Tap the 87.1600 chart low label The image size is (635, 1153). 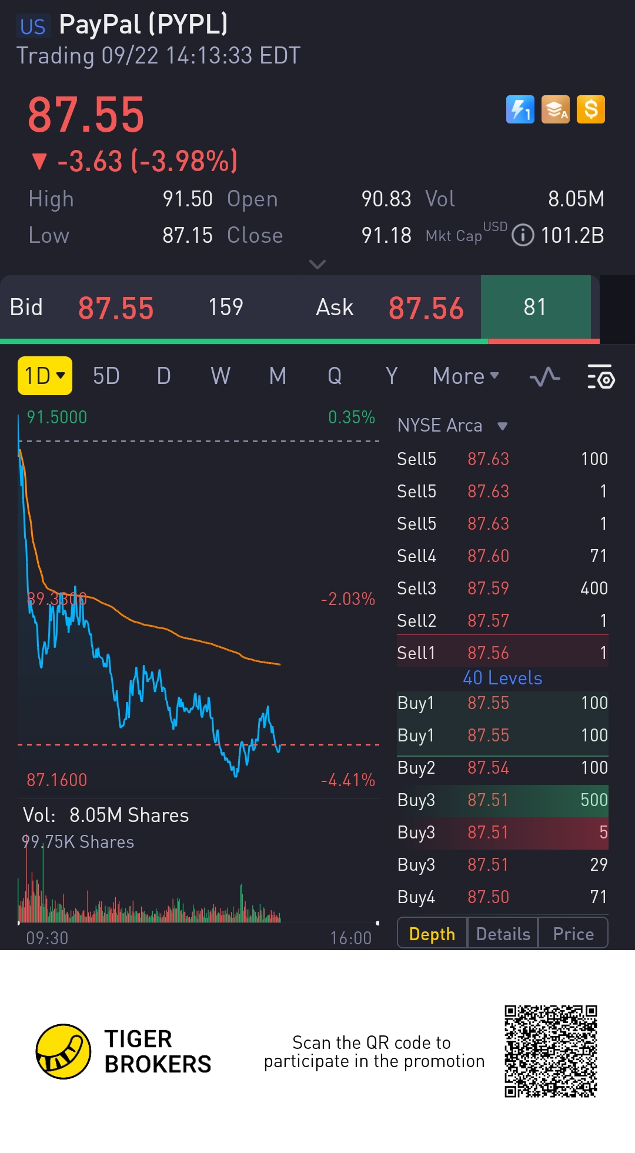click(x=56, y=780)
